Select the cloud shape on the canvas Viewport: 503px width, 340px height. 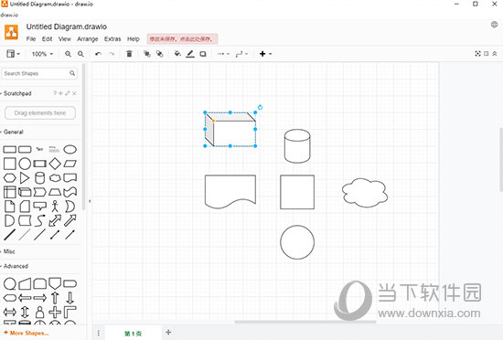tap(365, 193)
